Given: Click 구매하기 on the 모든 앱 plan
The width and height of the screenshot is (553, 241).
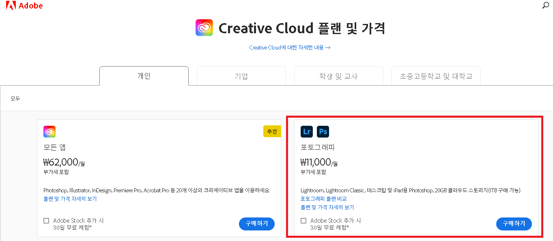Looking at the screenshot, I should pyautogui.click(x=257, y=224).
